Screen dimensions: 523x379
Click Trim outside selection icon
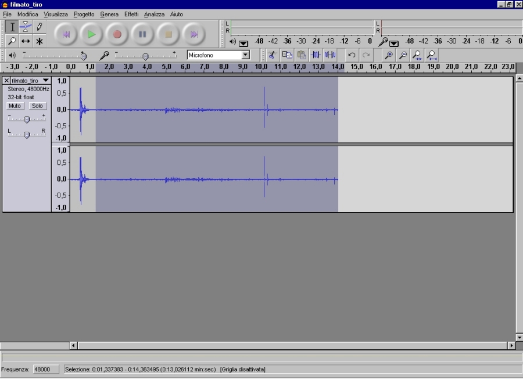[316, 55]
